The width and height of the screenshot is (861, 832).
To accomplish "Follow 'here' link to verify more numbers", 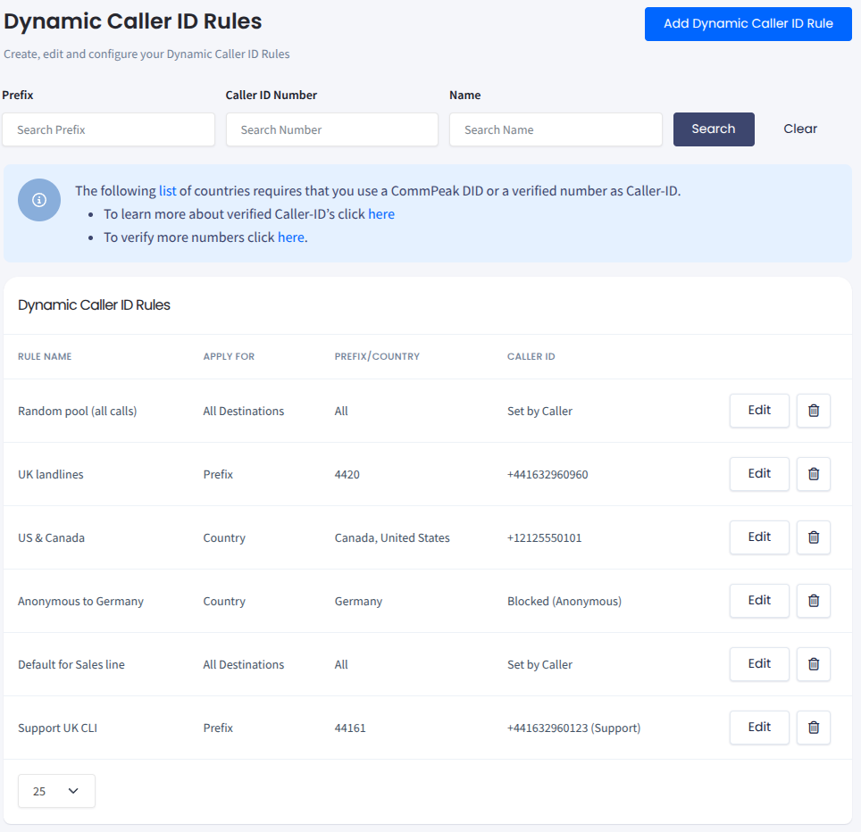I will point(291,237).
